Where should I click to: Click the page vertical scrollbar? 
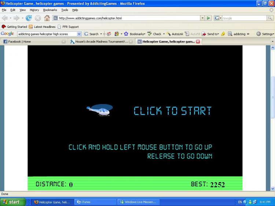pos(272,97)
